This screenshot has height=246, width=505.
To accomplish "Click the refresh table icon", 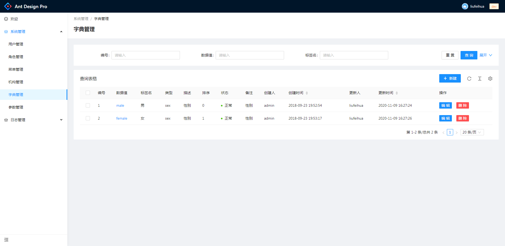I will [469, 79].
